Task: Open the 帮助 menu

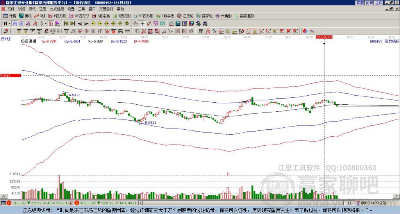Action: [x=120, y=9]
